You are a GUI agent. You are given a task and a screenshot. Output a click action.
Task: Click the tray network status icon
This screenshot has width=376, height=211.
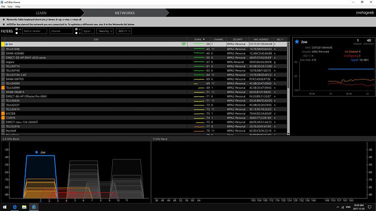click(x=343, y=207)
